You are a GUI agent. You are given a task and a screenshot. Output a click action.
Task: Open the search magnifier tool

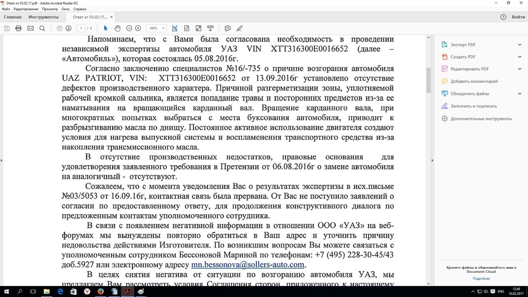pos(42,28)
